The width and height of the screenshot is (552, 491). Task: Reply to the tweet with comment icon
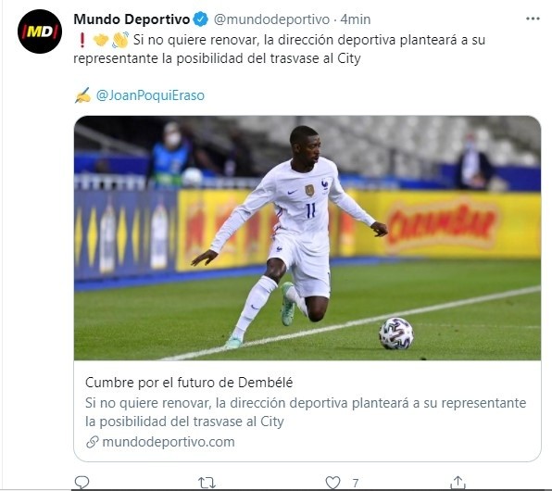pyautogui.click(x=82, y=483)
